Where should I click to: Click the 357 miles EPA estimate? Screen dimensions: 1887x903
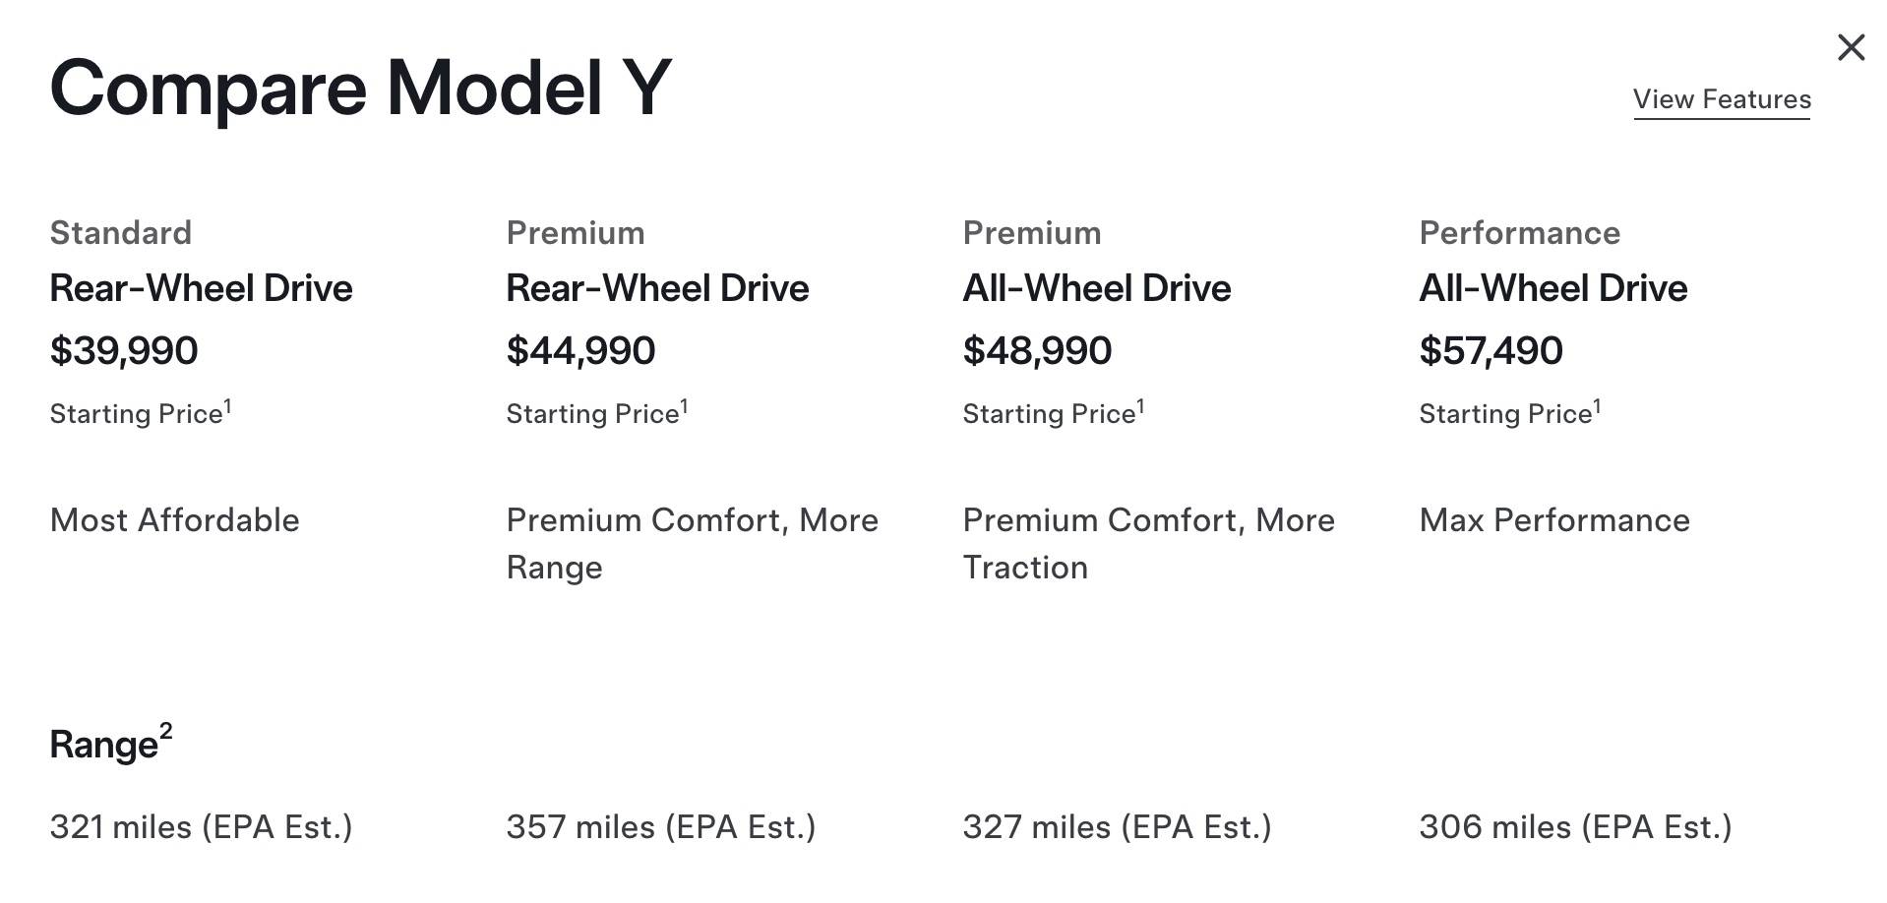(661, 827)
